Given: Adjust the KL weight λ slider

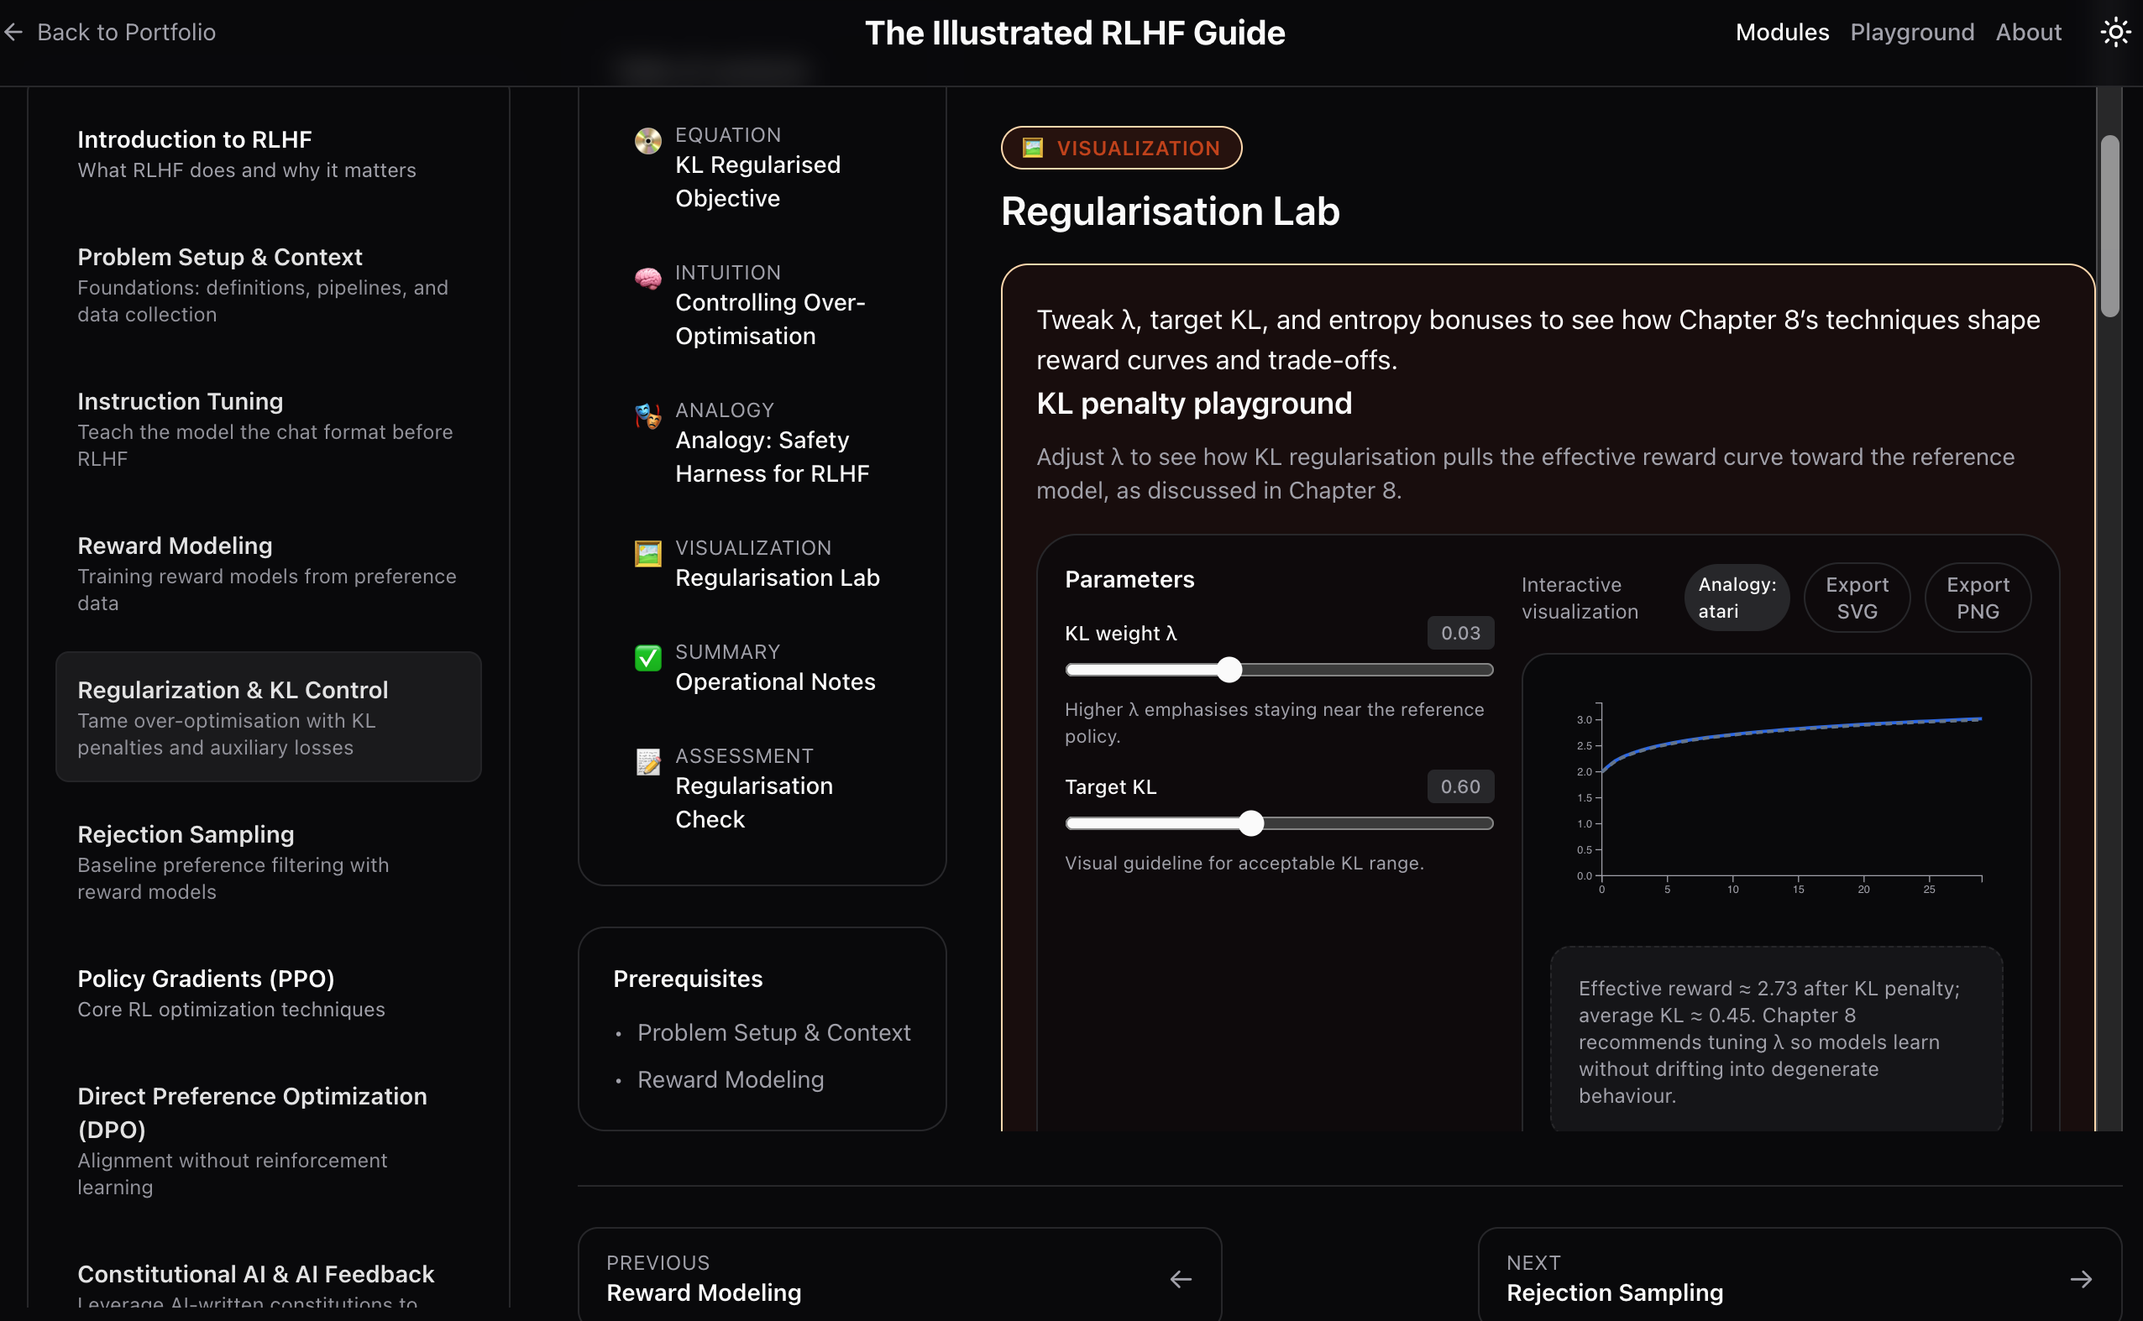Looking at the screenshot, I should tap(1229, 669).
